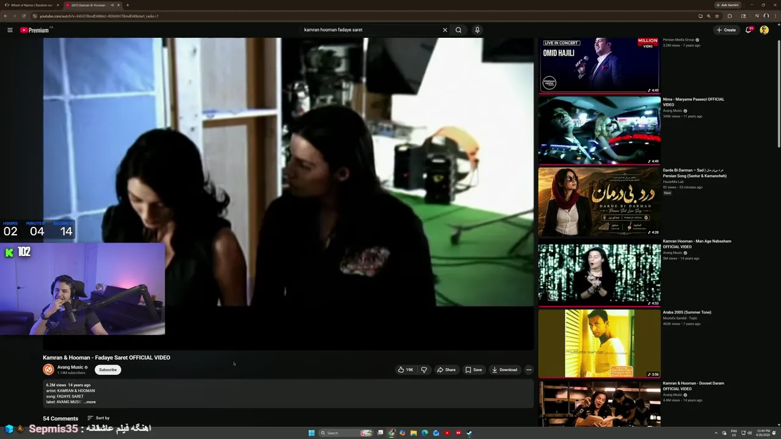
Task: Like the video with thumbs up
Action: 406,369
